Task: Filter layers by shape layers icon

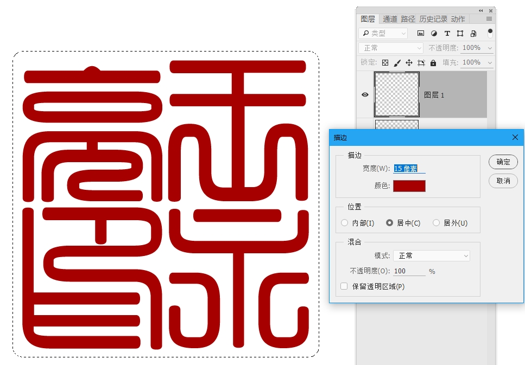Action: pos(460,34)
